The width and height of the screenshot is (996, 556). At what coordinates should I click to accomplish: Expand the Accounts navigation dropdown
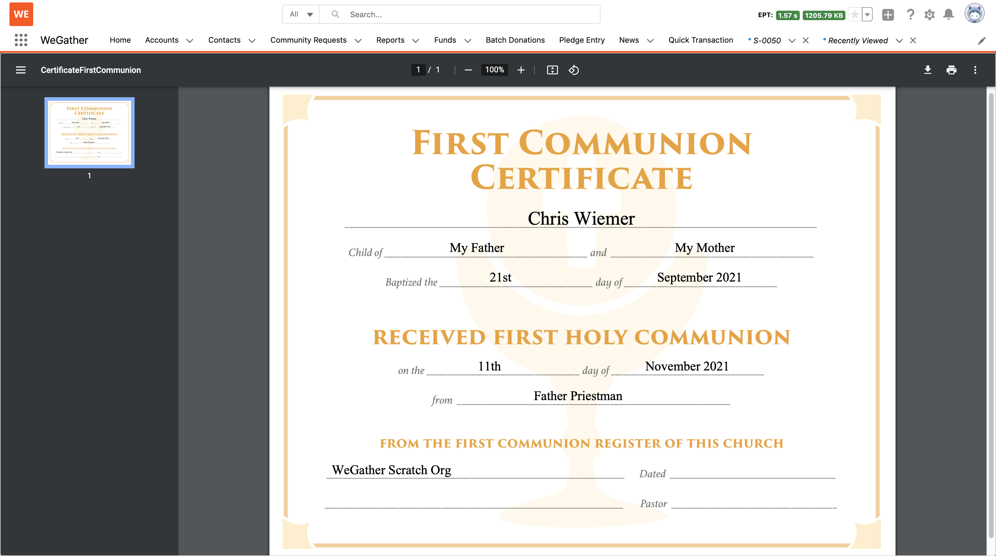click(x=189, y=41)
